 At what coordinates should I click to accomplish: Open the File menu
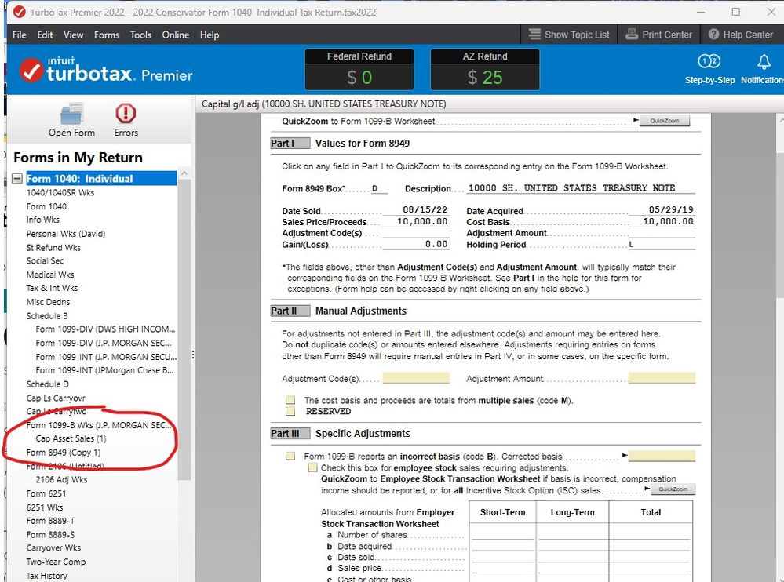(x=20, y=35)
